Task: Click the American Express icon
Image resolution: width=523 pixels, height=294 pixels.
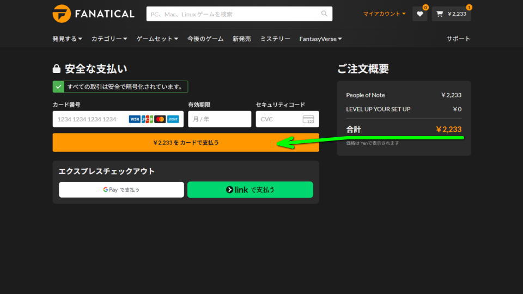Action: pos(173,119)
